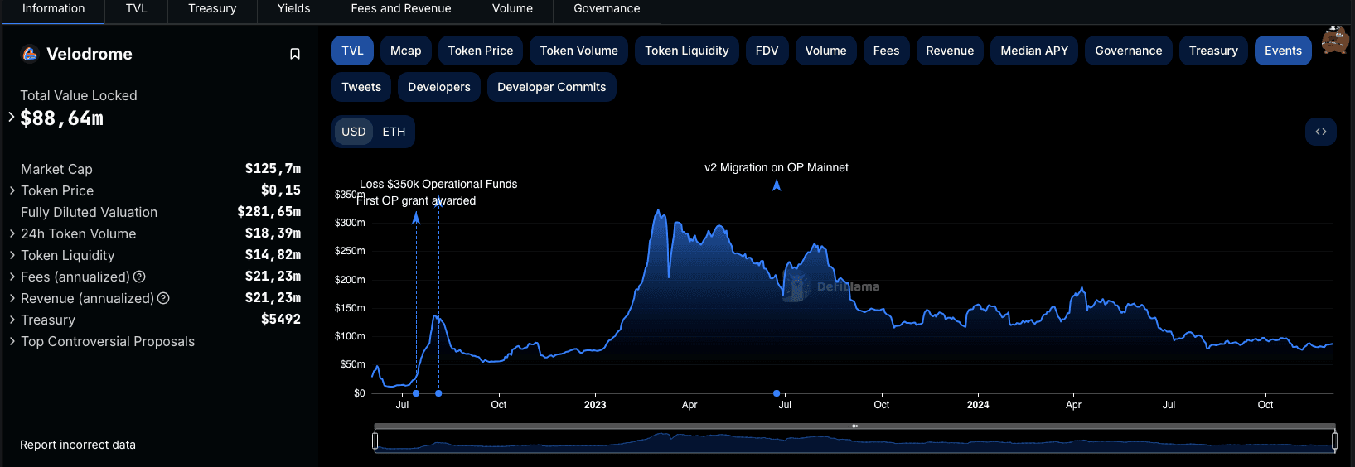The image size is (1355, 467).
Task: Toggle the Volume chart series
Action: (826, 51)
